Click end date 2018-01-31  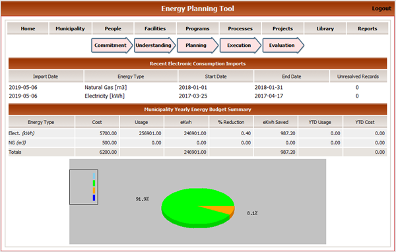(x=269, y=87)
